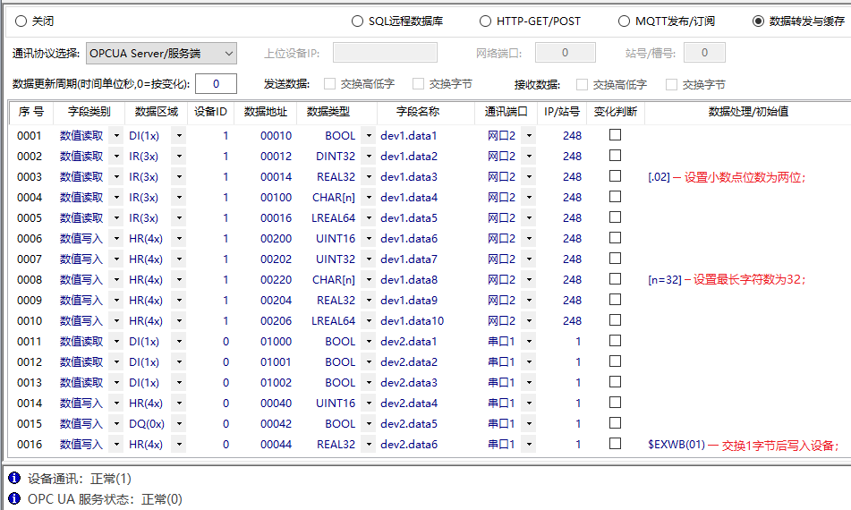851x510 pixels.
Task: Click data address 00100 cell
Action: [x=276, y=197]
